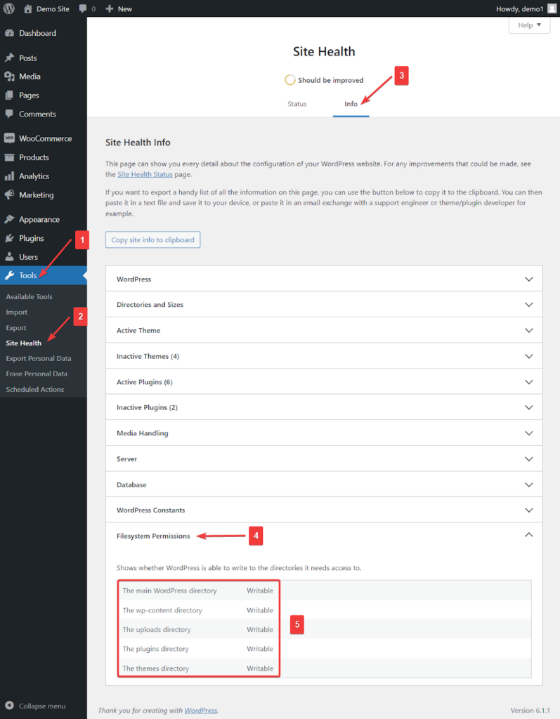Follow the Site Health Status link
The width and height of the screenshot is (560, 719).
pos(145,174)
